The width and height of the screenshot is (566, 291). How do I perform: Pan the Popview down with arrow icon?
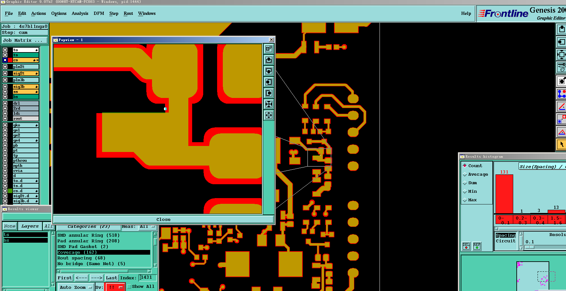click(269, 71)
